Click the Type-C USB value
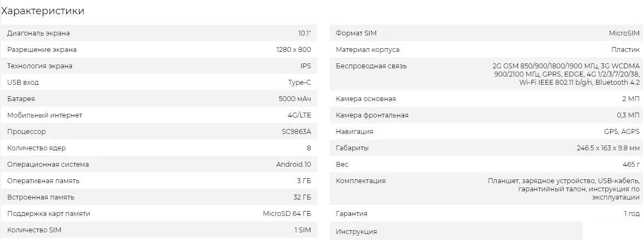Image resolution: width=643 pixels, height=240 pixels. pyautogui.click(x=300, y=83)
